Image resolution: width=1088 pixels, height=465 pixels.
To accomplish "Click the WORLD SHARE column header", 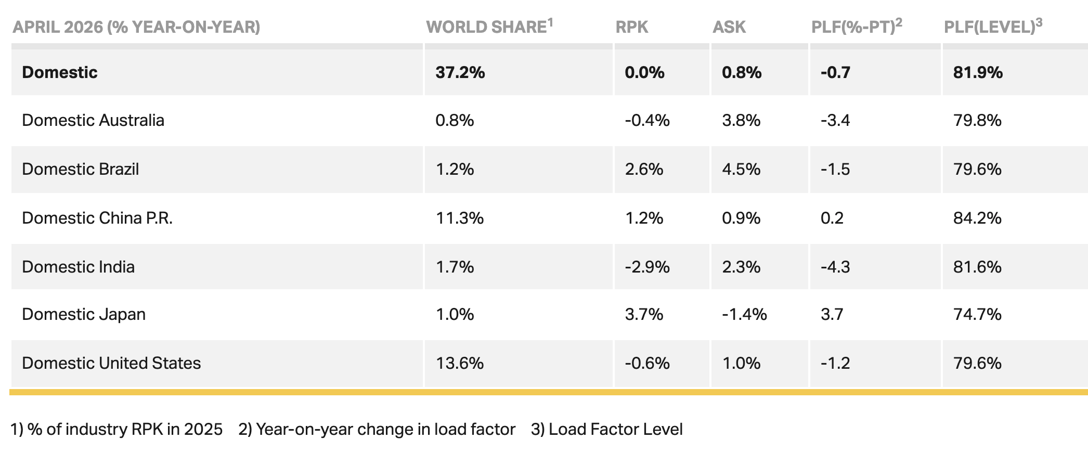I will 489,27.
